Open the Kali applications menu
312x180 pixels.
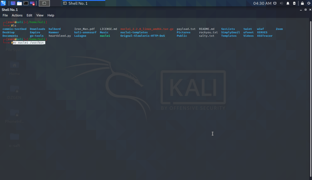coord(3,3)
